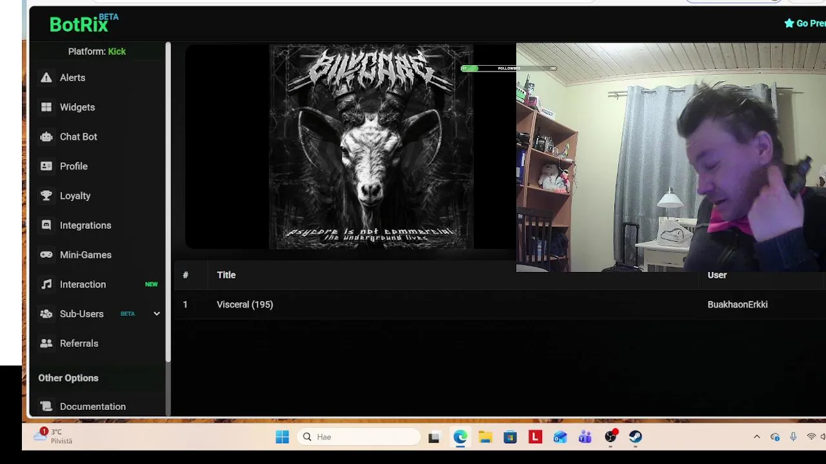
Task: Click the song title Visceral (195)
Action: tap(245, 305)
